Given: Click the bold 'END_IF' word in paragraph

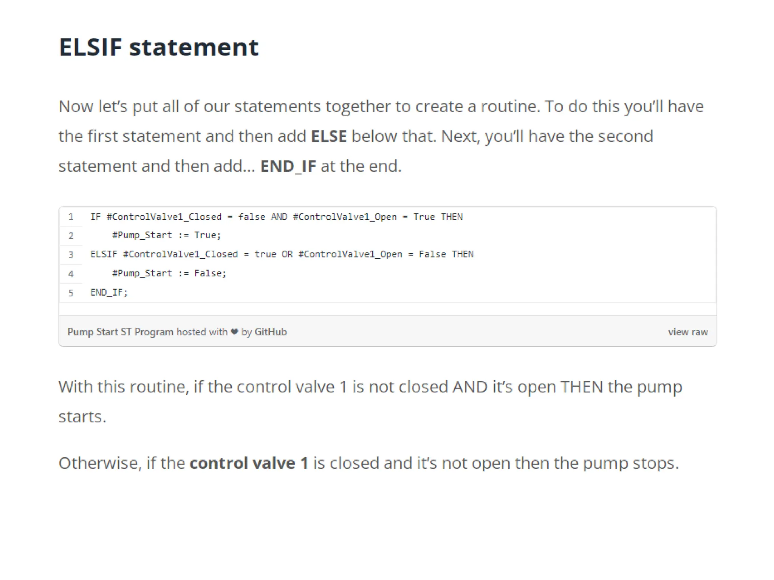Looking at the screenshot, I should 288,166.
